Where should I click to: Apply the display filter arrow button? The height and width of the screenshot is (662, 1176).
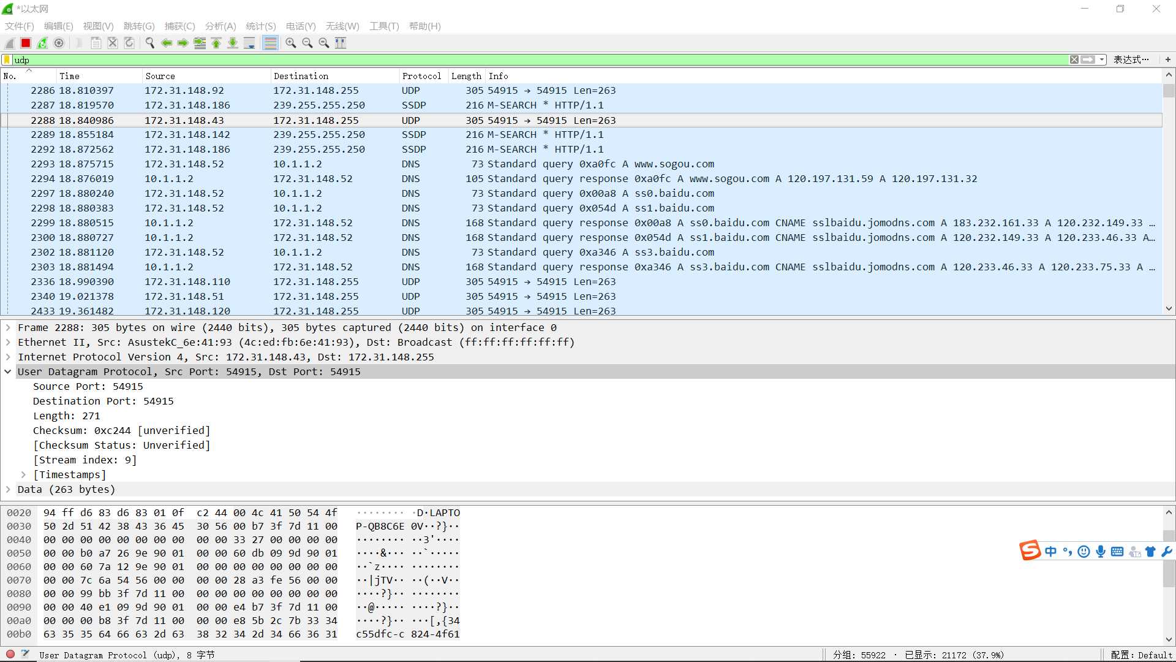(1088, 59)
